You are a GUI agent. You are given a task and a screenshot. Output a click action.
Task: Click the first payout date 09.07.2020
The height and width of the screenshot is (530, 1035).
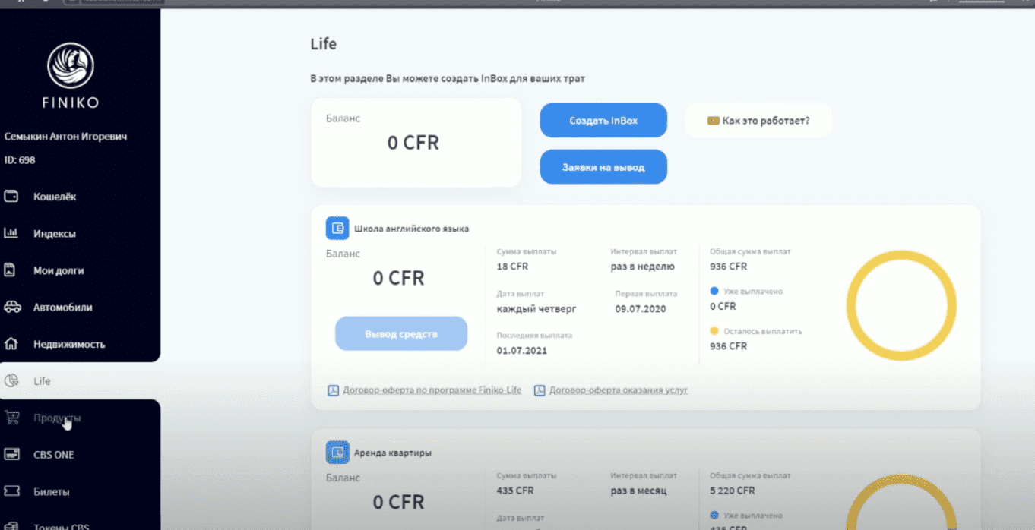641,309
